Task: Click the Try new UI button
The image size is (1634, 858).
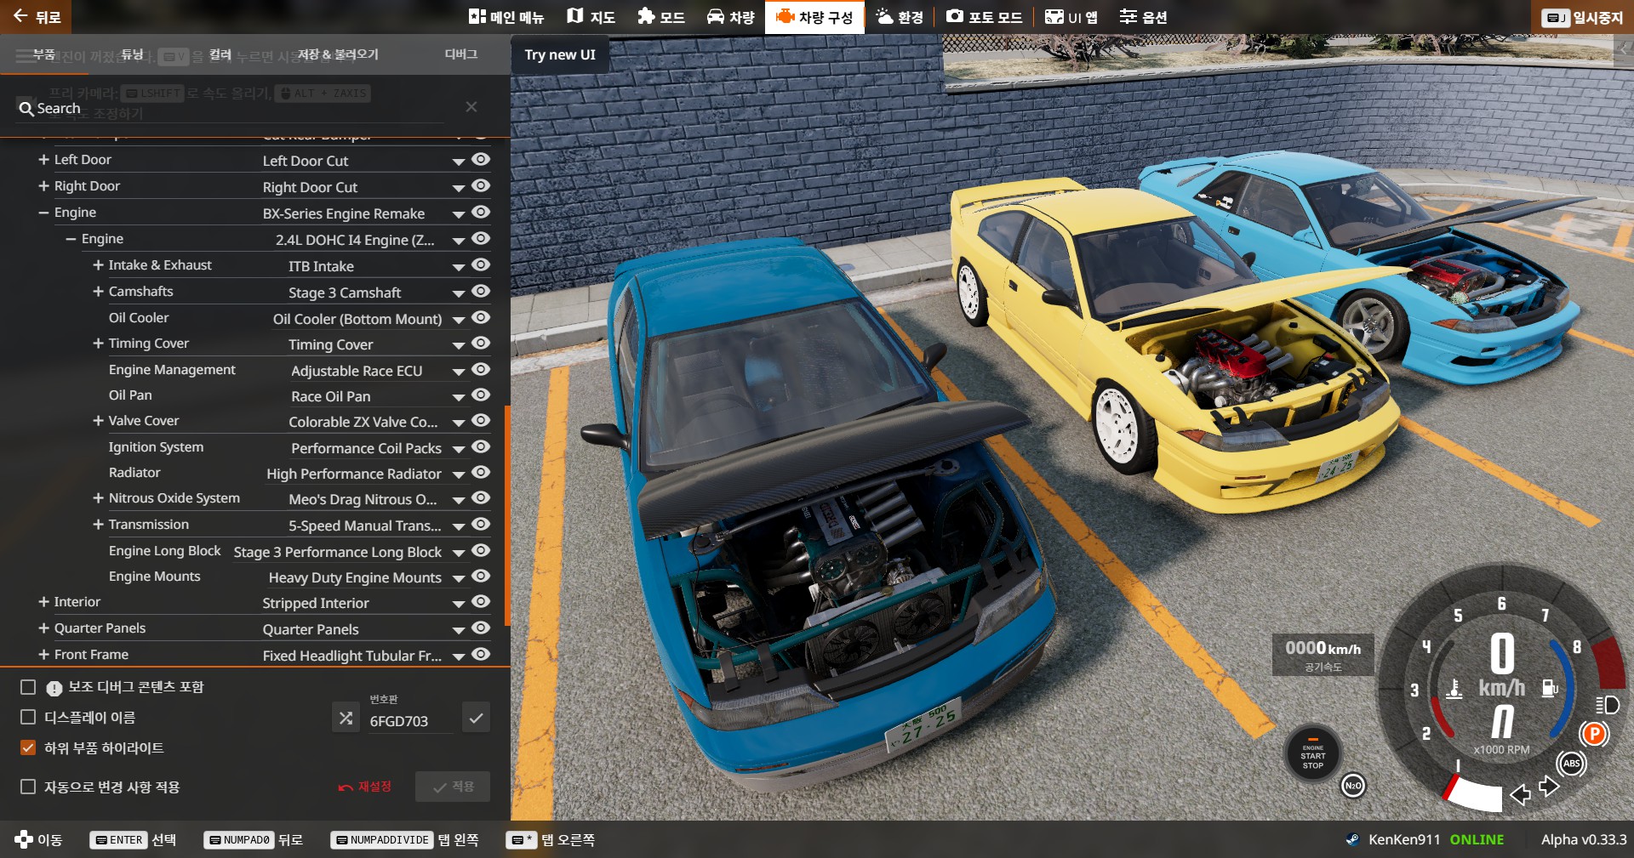Action: click(560, 54)
